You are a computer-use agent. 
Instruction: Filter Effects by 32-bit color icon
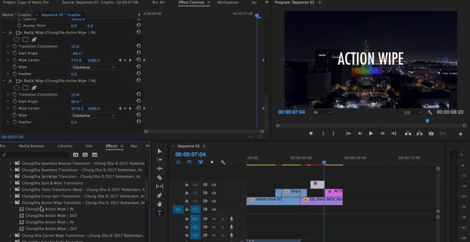click(85, 155)
